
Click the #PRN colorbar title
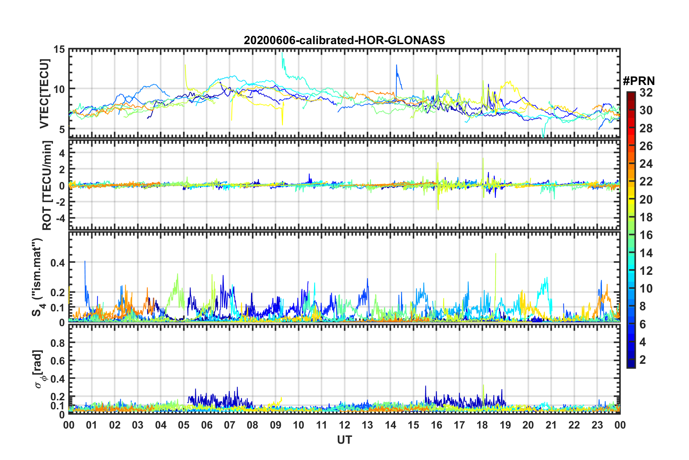639,81
